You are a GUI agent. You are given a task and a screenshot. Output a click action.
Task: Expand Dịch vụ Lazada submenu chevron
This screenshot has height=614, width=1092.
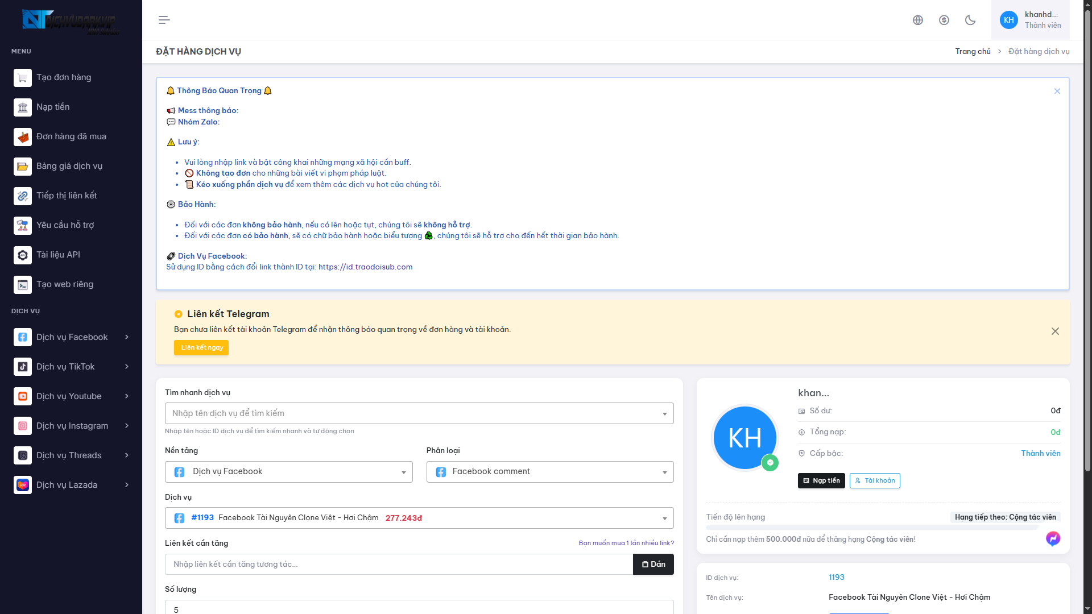coord(127,485)
